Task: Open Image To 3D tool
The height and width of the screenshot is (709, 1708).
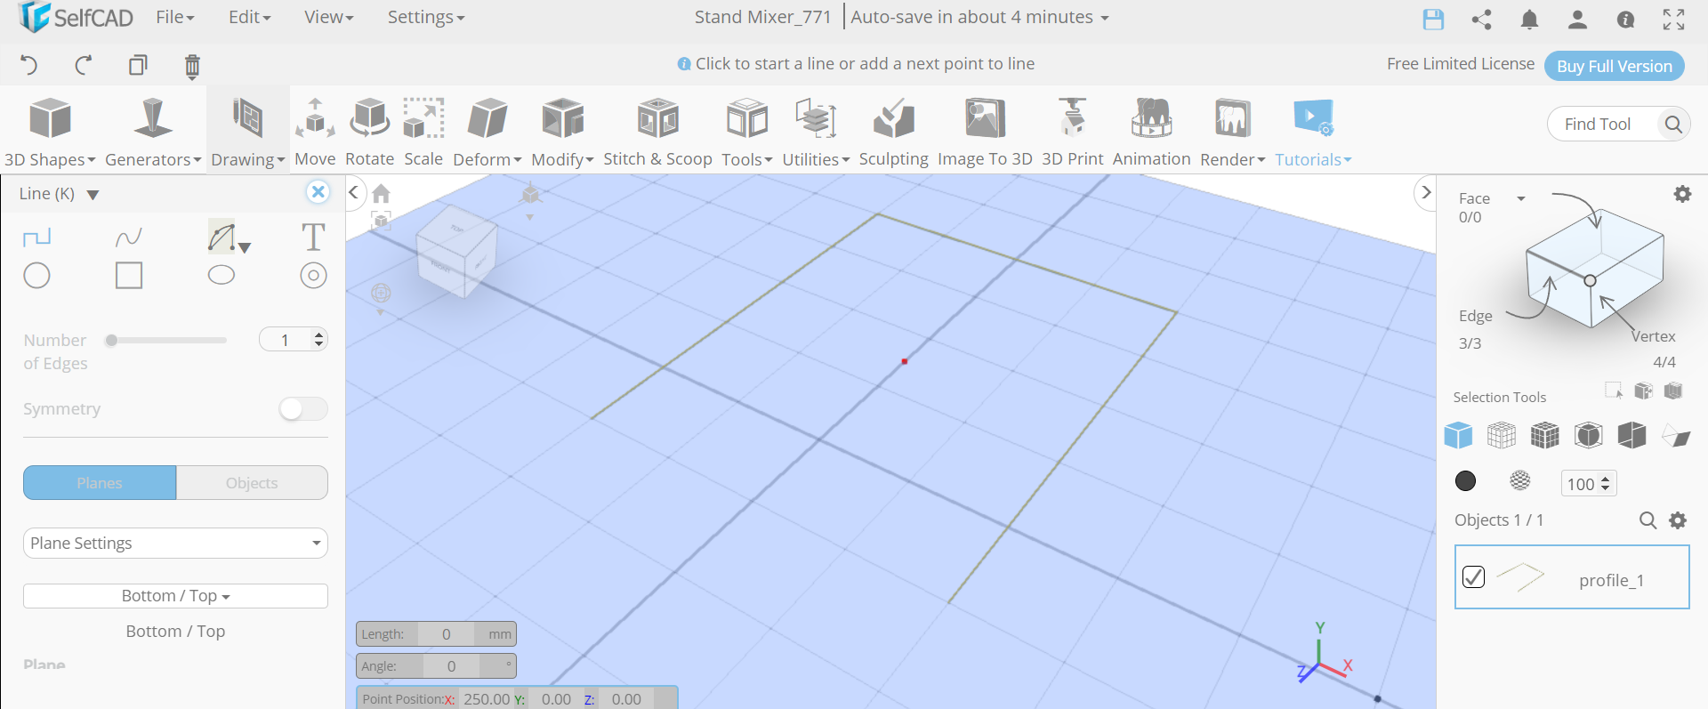Action: pyautogui.click(x=985, y=132)
